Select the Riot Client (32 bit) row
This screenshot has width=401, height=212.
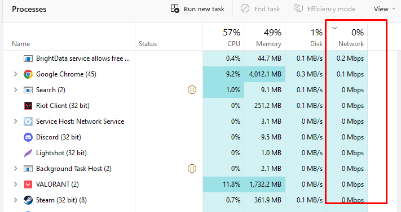point(63,106)
